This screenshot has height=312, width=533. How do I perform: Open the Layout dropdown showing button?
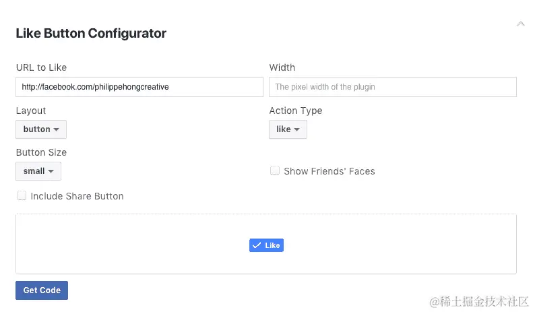pos(41,129)
